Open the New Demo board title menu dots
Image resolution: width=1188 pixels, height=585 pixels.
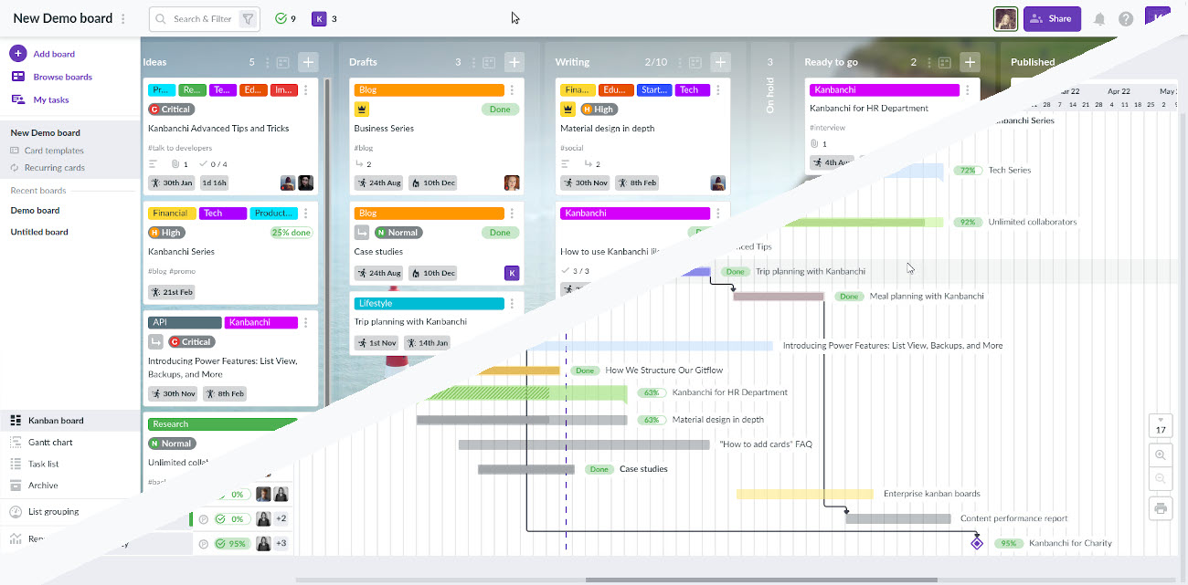(x=123, y=18)
